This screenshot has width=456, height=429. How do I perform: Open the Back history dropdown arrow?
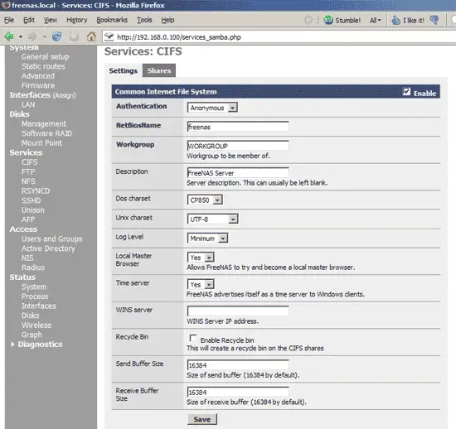(x=21, y=37)
